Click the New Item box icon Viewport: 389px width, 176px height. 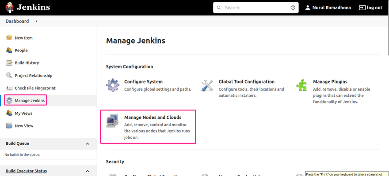click(x=9, y=38)
